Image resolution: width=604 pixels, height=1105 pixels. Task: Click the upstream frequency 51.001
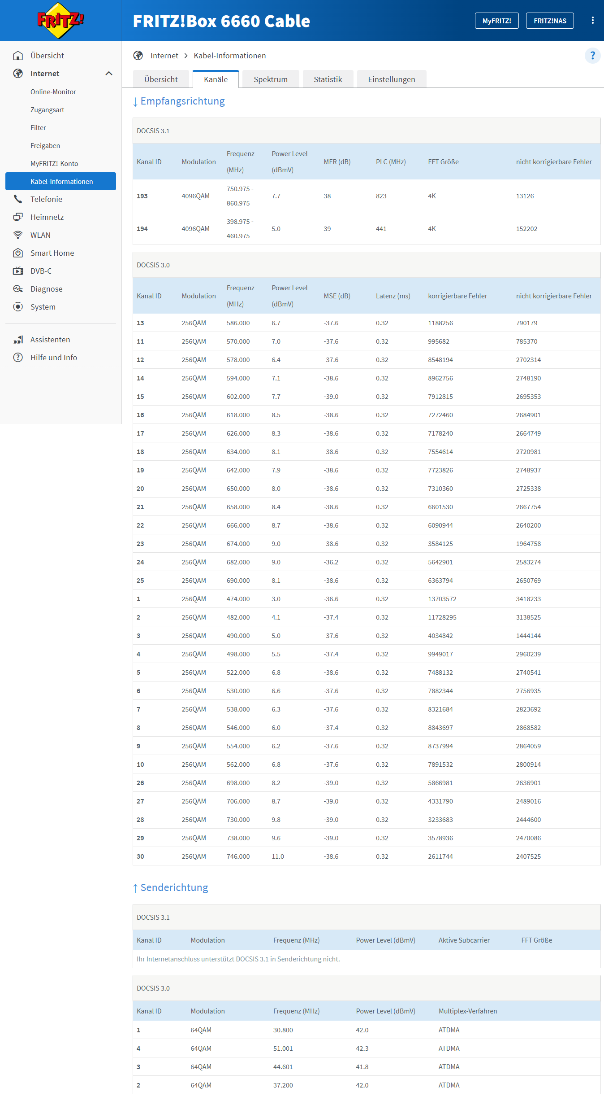[x=283, y=1048]
